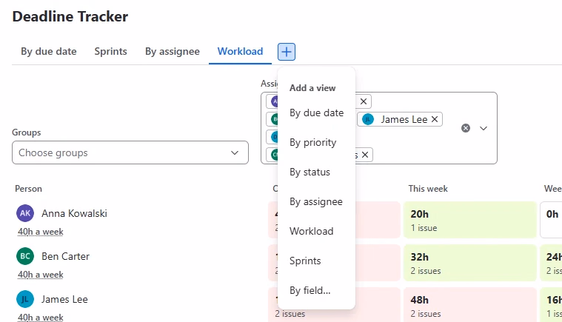Click the James Lee name in Person column
Image resolution: width=562 pixels, height=322 pixels.
tap(64, 300)
